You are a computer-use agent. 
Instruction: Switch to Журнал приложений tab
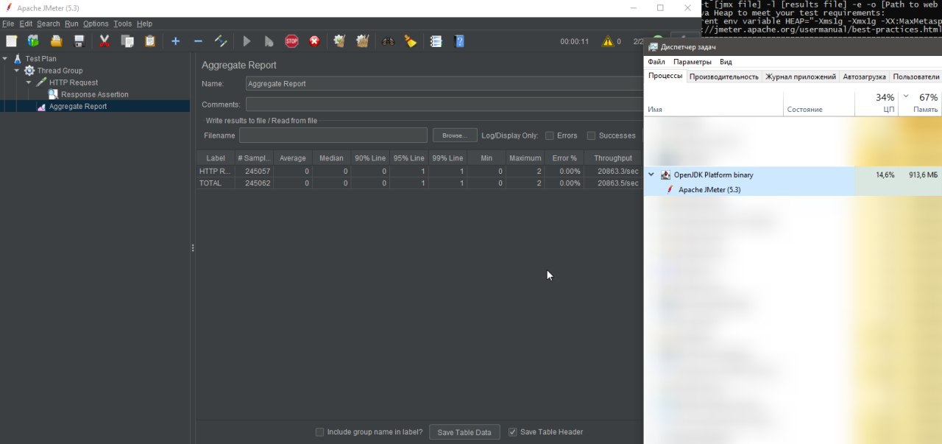click(x=801, y=77)
